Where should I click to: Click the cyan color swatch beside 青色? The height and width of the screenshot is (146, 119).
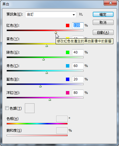pos(68,66)
